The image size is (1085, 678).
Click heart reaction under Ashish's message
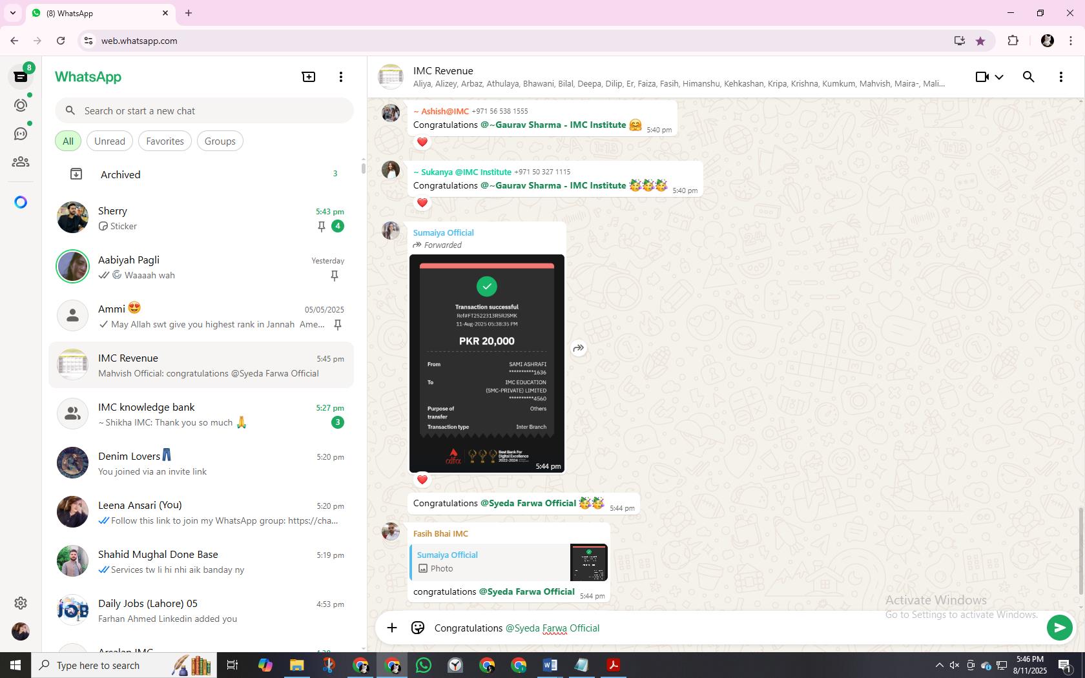click(422, 142)
